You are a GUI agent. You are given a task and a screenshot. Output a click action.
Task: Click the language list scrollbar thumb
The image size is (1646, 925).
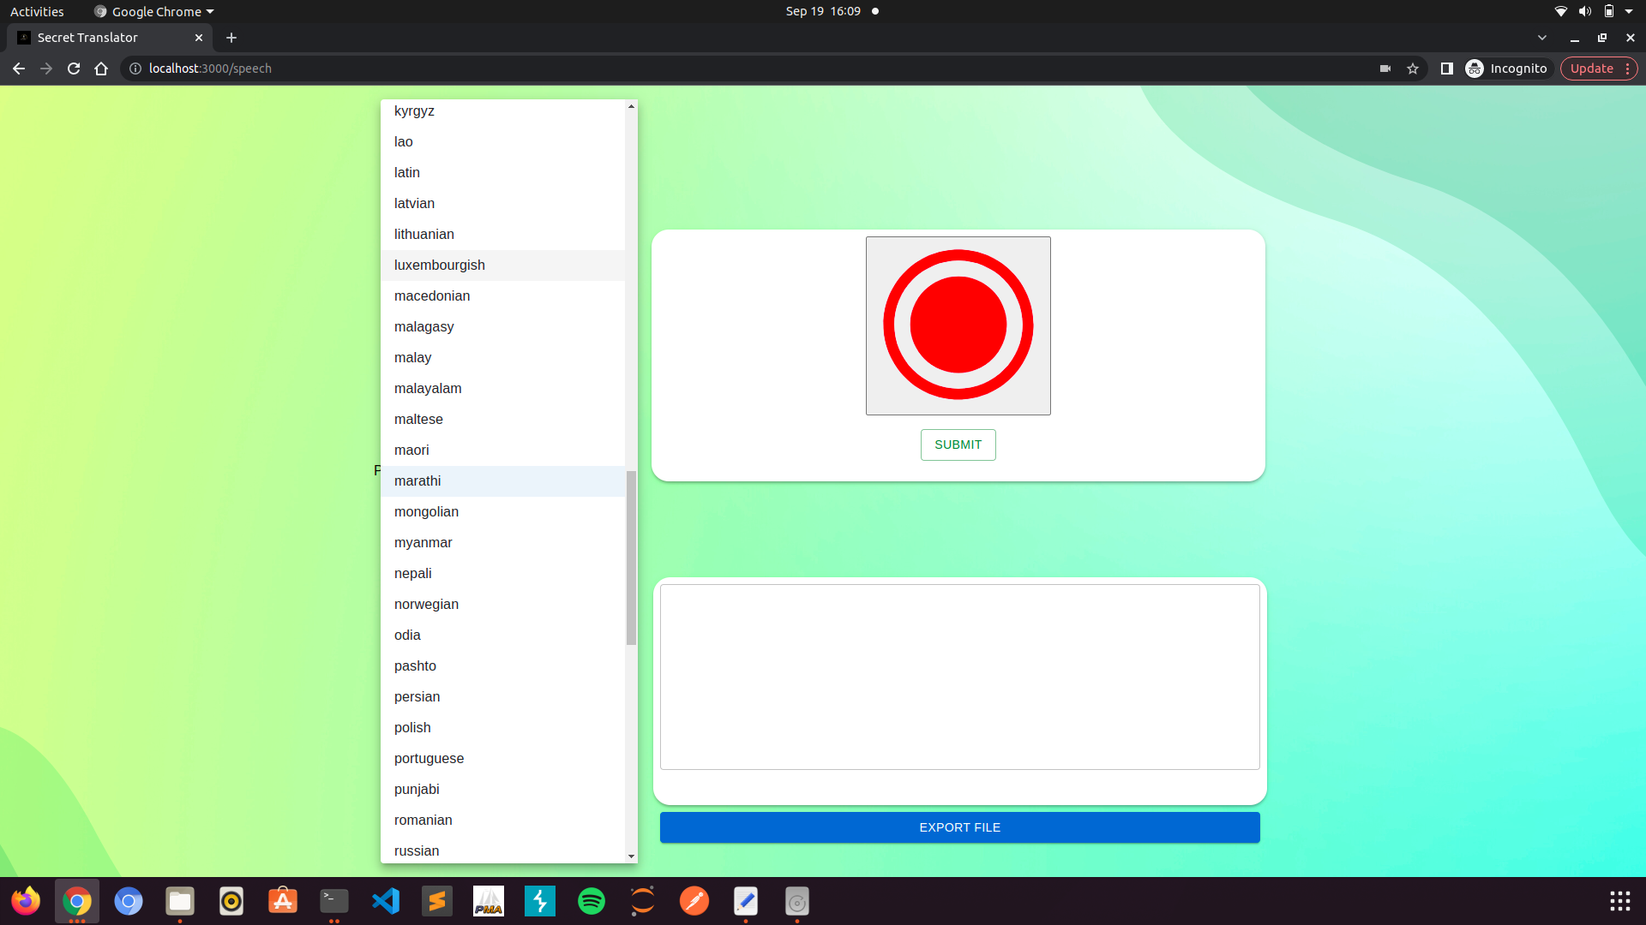[x=631, y=557]
